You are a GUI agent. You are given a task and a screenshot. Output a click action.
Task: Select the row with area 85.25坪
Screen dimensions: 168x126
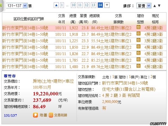click(x=84, y=60)
